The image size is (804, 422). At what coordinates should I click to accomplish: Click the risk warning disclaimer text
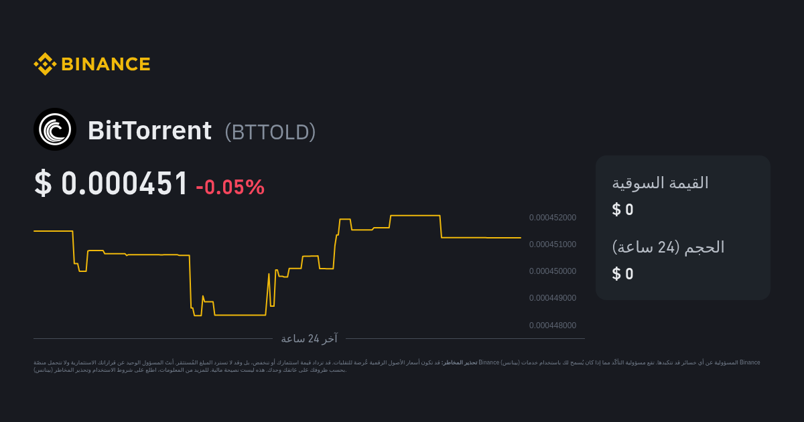[397, 366]
